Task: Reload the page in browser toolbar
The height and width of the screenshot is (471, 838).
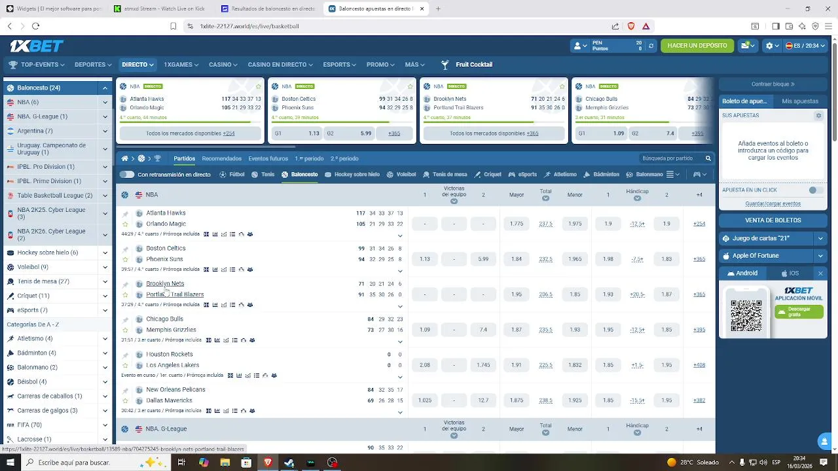Action: (x=35, y=26)
